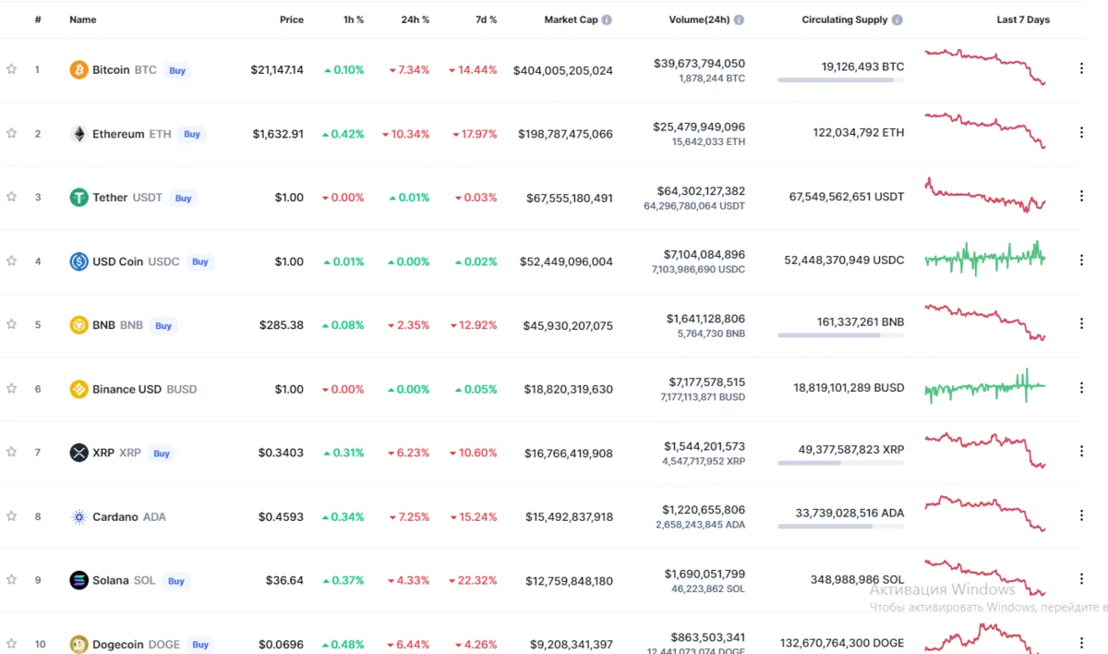Star Bitcoin to add to watchlist

point(12,69)
